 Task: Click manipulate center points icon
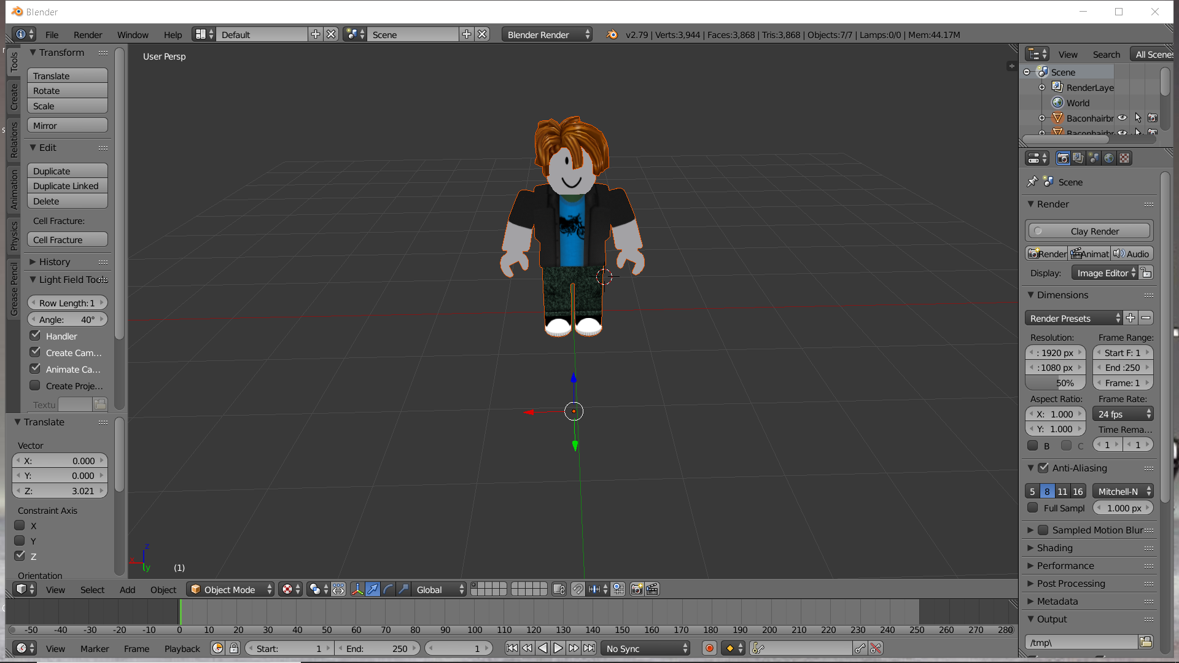(338, 589)
